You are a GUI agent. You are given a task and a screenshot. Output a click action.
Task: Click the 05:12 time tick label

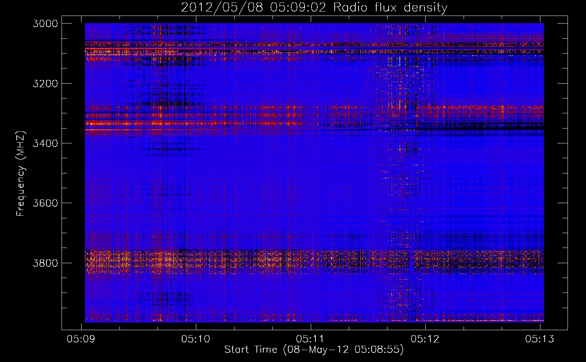pos(425,339)
